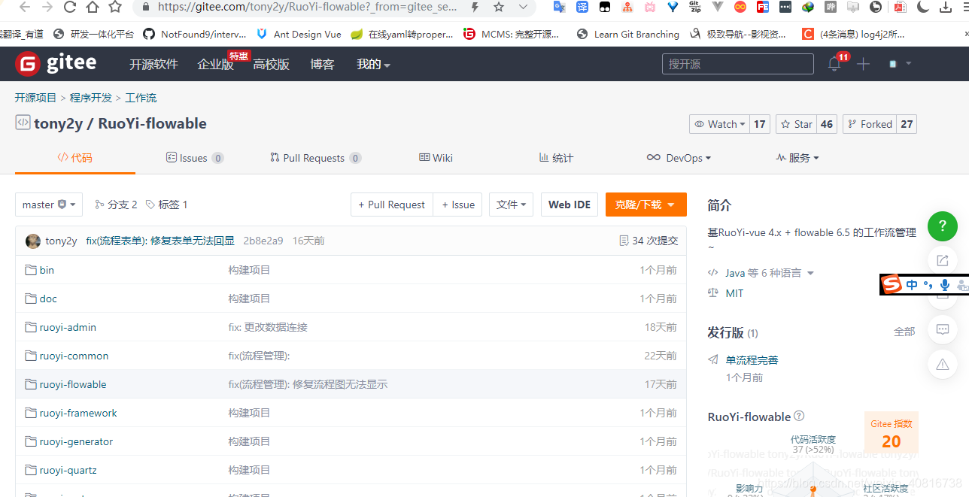This screenshot has height=497, width=969.
Task: Click the 搜开源 search field
Action: click(x=738, y=64)
